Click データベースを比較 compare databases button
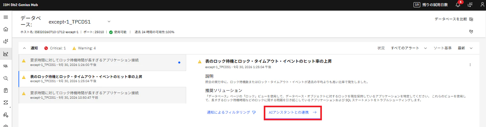Screen dimensions: 486x127 click(454, 19)
